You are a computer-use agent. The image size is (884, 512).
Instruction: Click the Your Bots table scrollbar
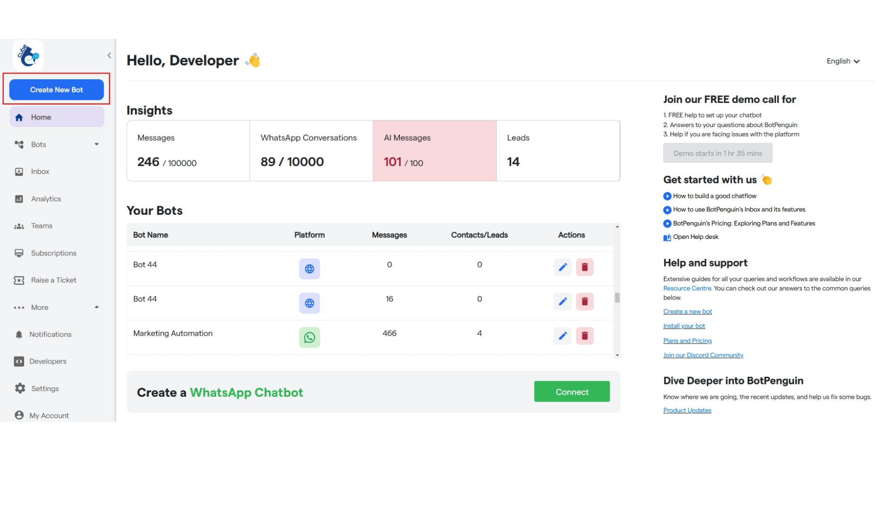pos(616,297)
